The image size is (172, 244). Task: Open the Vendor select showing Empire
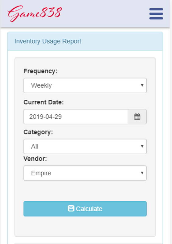tap(85, 173)
